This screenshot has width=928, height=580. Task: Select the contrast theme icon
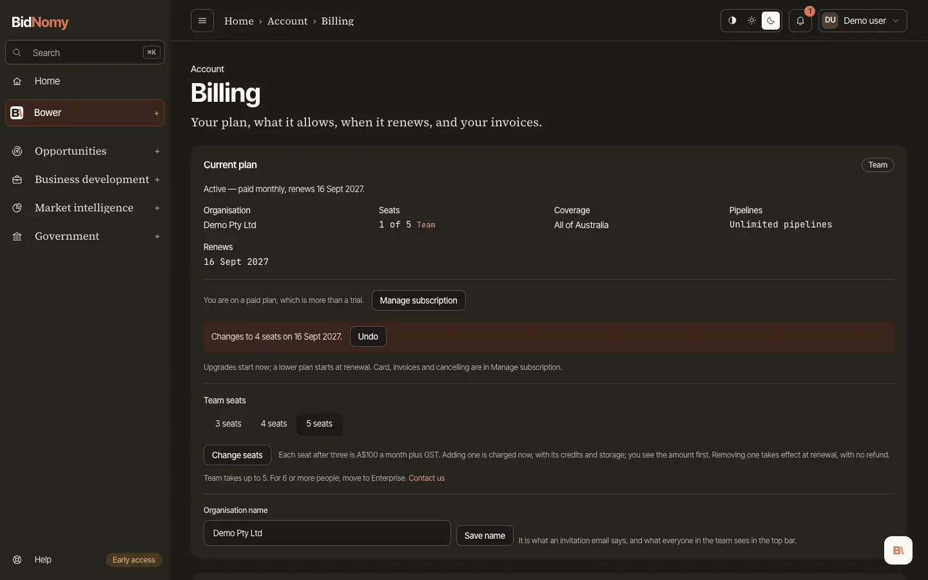[x=732, y=21]
